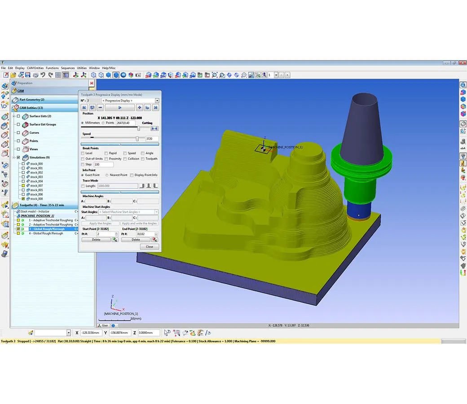This screenshot has width=467, height=404.
Task: Open the Select Machine Start Angles dropdown
Action: click(155, 211)
